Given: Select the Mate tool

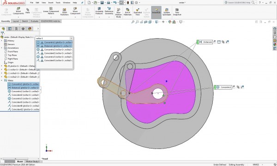Looking at the screenshot, I should coord(28,11).
